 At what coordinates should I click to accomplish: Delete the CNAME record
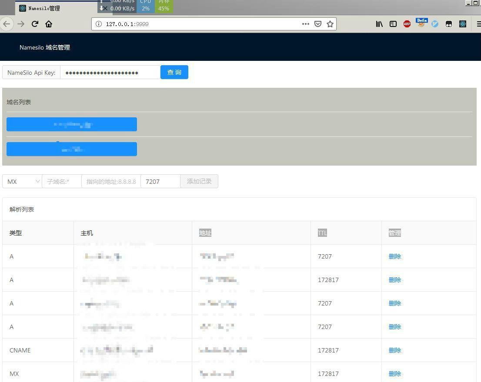394,350
